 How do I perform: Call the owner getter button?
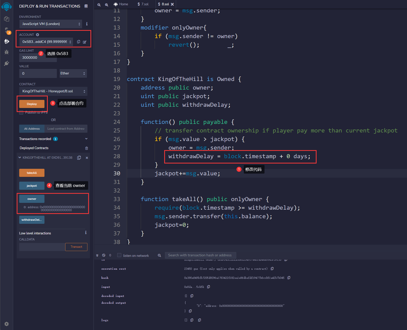pyautogui.click(x=32, y=199)
